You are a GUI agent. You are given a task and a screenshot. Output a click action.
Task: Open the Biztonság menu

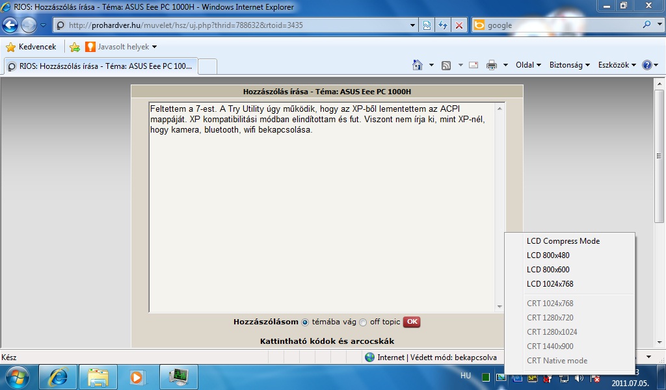[570, 65]
